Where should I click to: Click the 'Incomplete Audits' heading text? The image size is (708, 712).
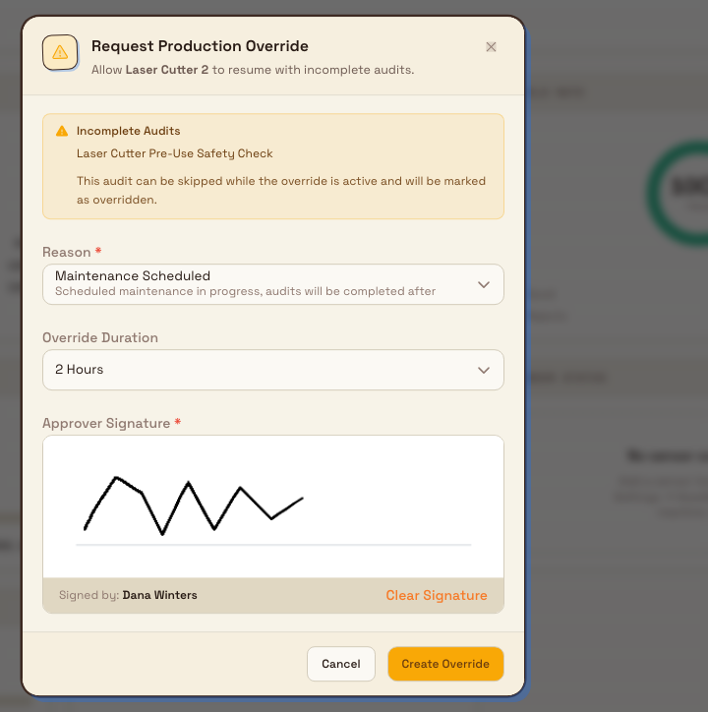[x=128, y=131]
